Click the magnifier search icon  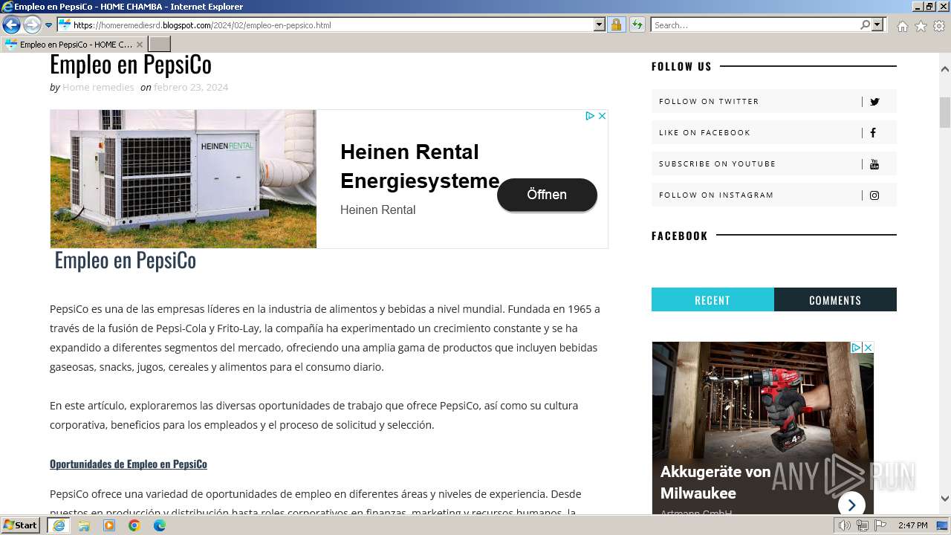click(865, 25)
